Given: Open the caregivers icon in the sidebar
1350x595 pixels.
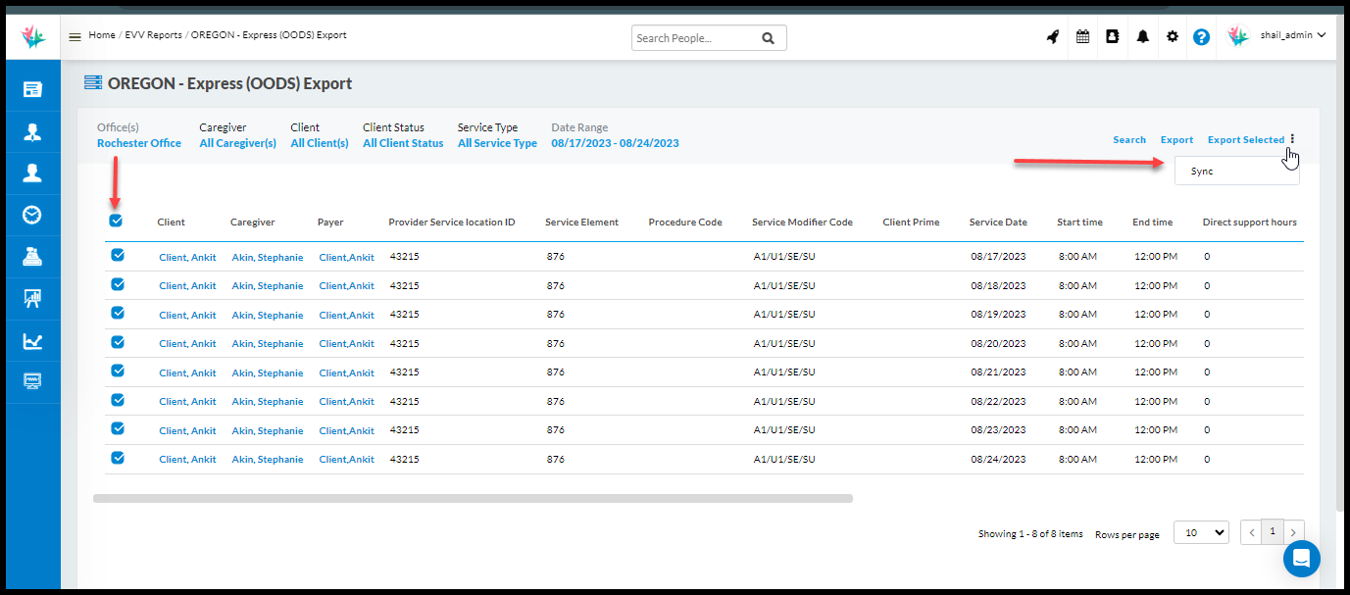Looking at the screenshot, I should (x=32, y=130).
